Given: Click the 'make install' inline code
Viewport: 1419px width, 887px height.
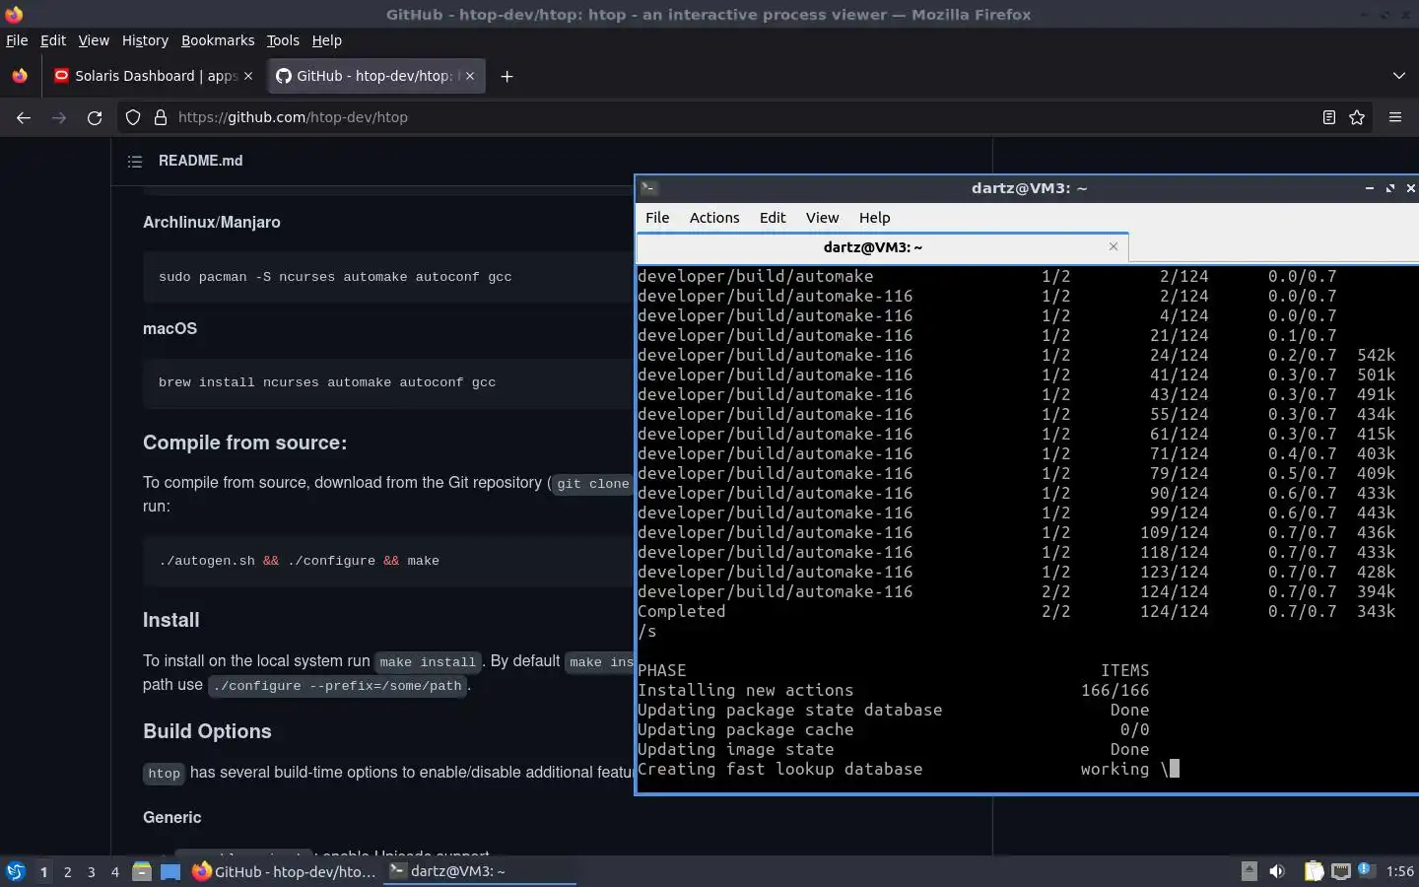Looking at the screenshot, I should 428,661.
